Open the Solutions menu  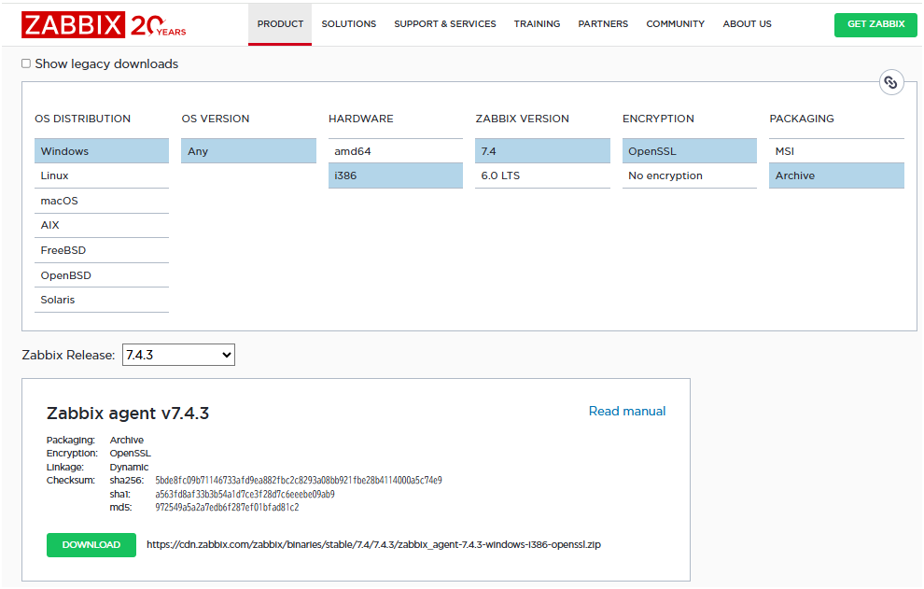pyautogui.click(x=349, y=24)
